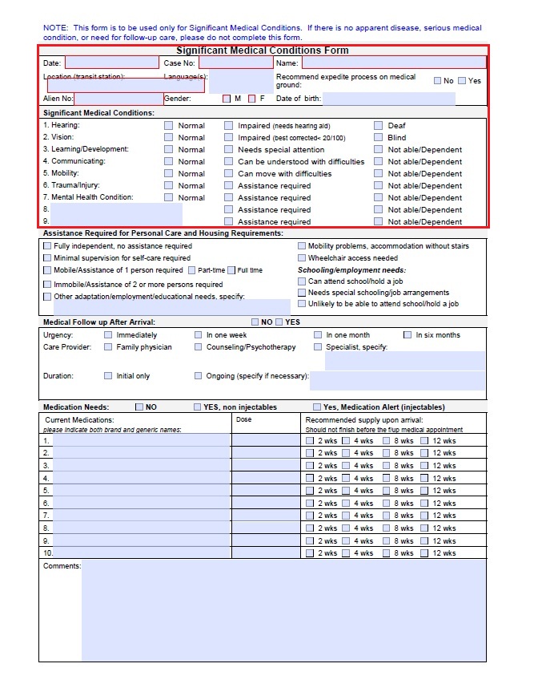Click the Case No input field
The height and width of the screenshot is (696, 538).
235,63
